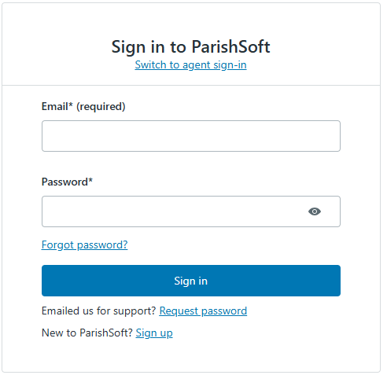This screenshot has height=375, width=387.
Task: Recover account via Forgot password?
Action: 84,245
